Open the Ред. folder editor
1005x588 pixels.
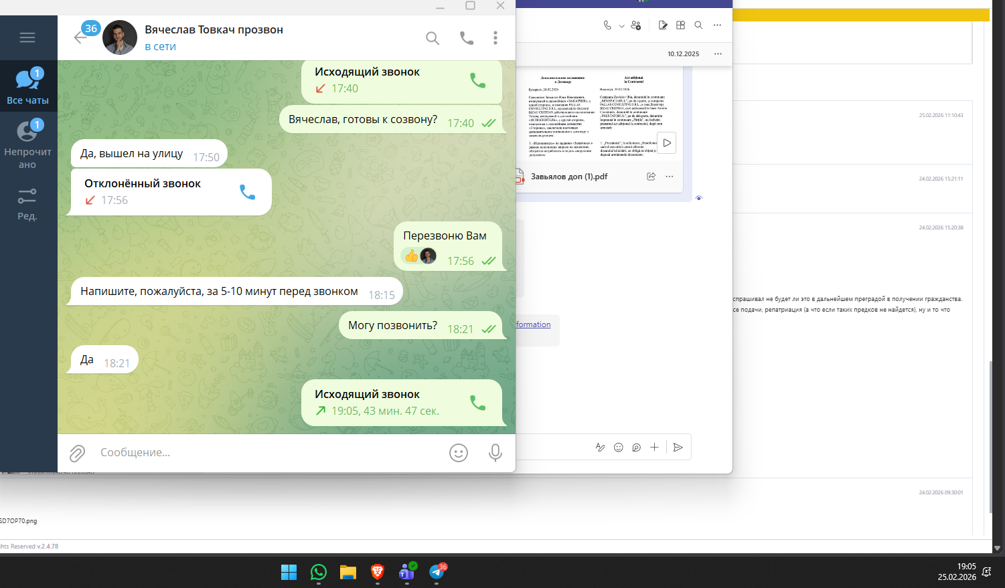click(x=27, y=203)
